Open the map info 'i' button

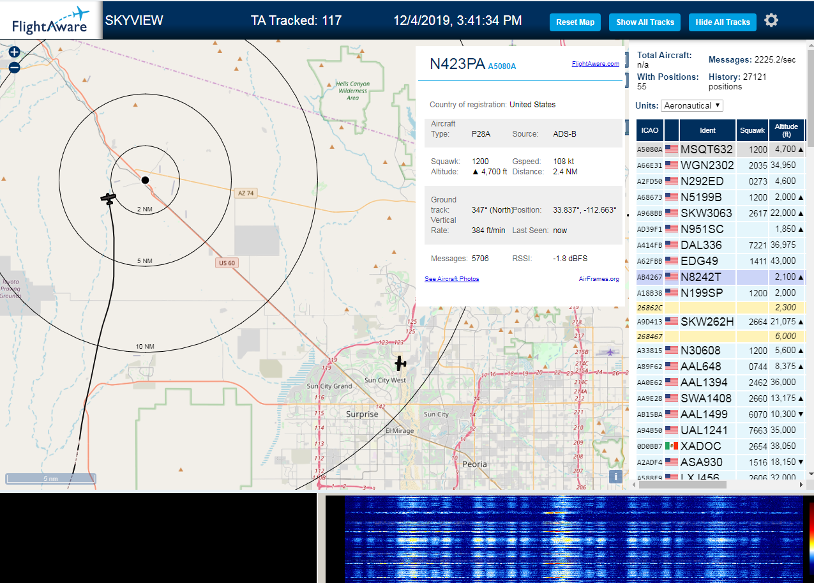pyautogui.click(x=615, y=476)
